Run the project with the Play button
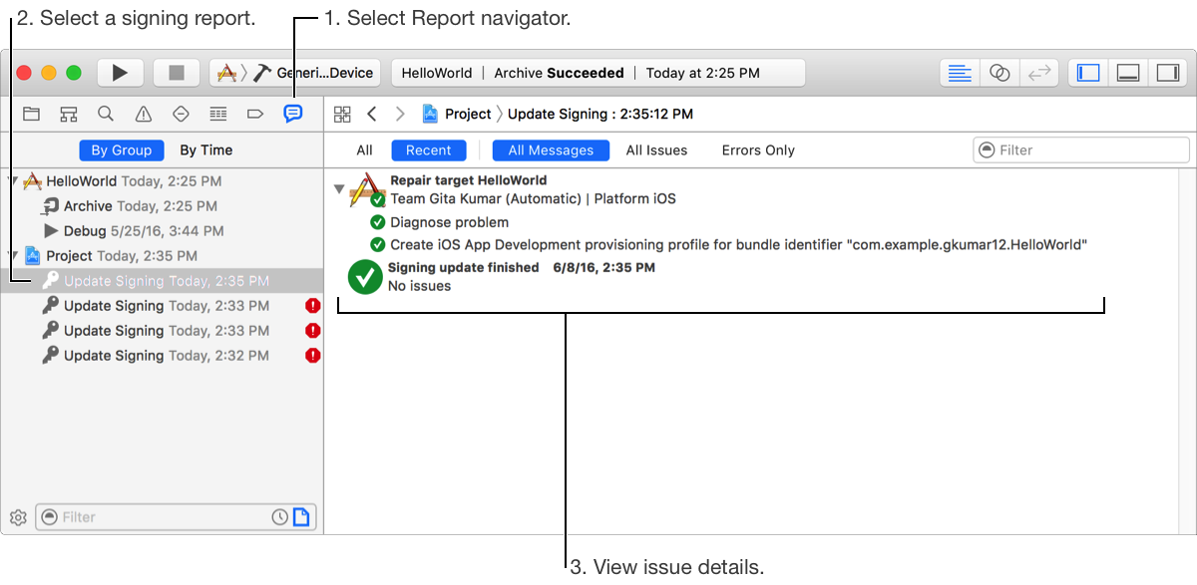 (x=121, y=73)
